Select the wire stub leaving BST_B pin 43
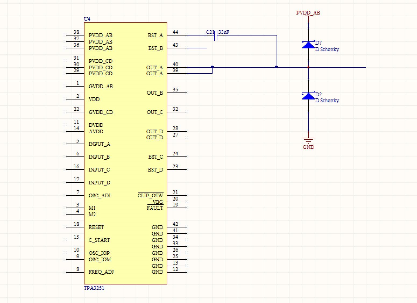 tap(197, 48)
